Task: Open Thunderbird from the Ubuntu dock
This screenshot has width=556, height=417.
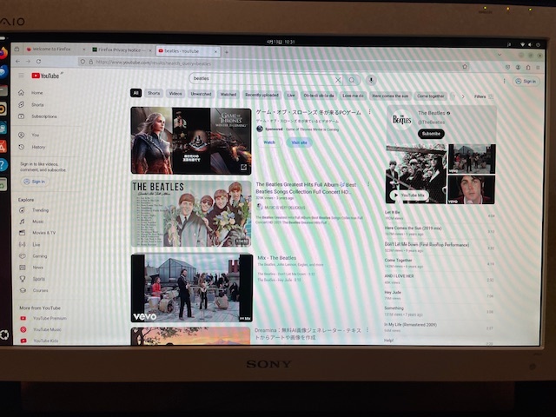Action: coord(3,71)
